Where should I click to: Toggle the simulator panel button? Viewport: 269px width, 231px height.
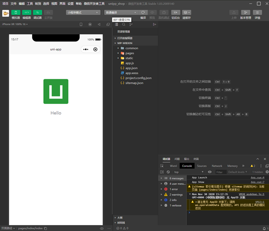click(16, 13)
